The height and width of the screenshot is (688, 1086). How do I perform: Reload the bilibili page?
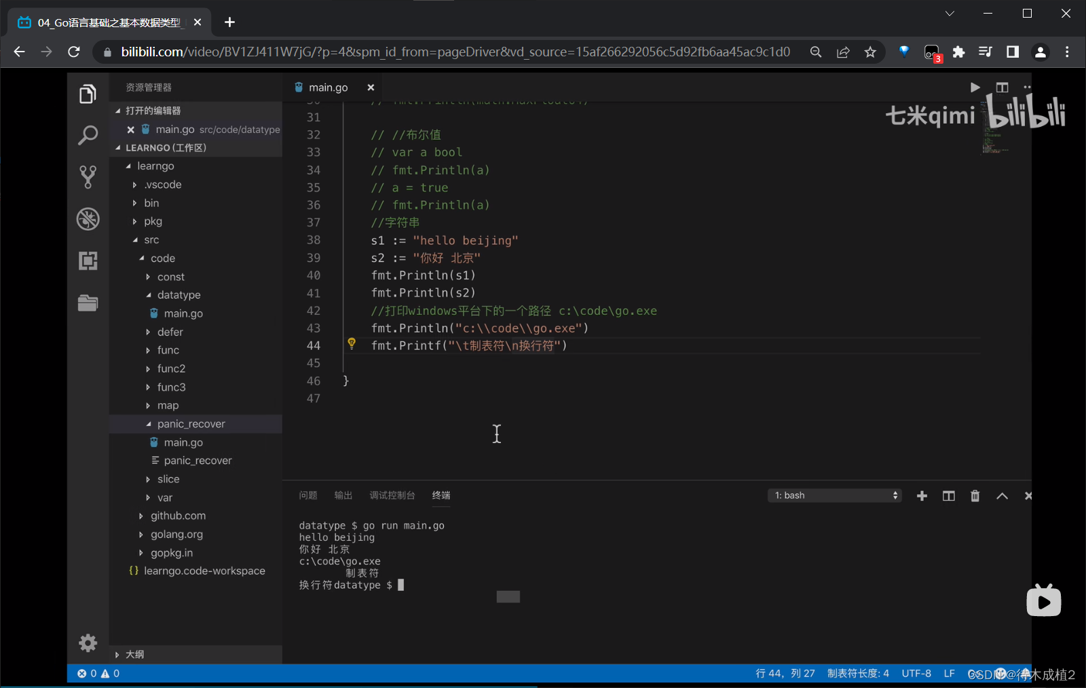74,52
